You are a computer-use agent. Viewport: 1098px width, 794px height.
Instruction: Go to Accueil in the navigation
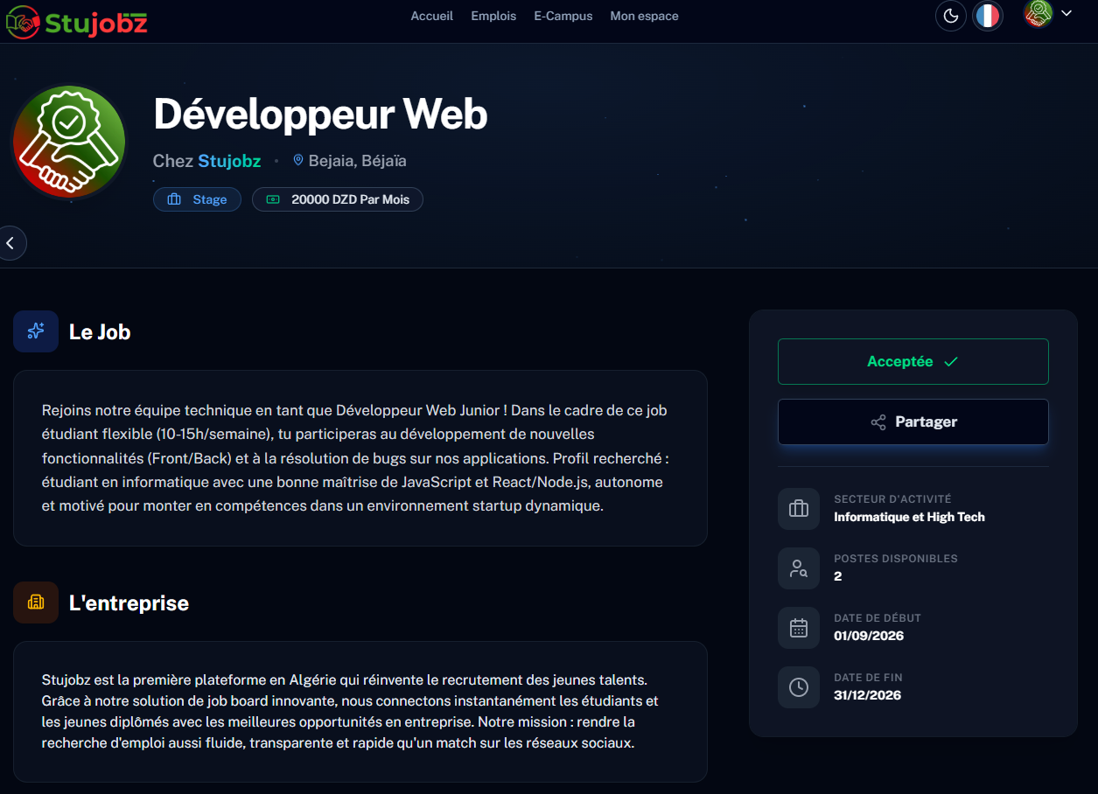pos(432,16)
